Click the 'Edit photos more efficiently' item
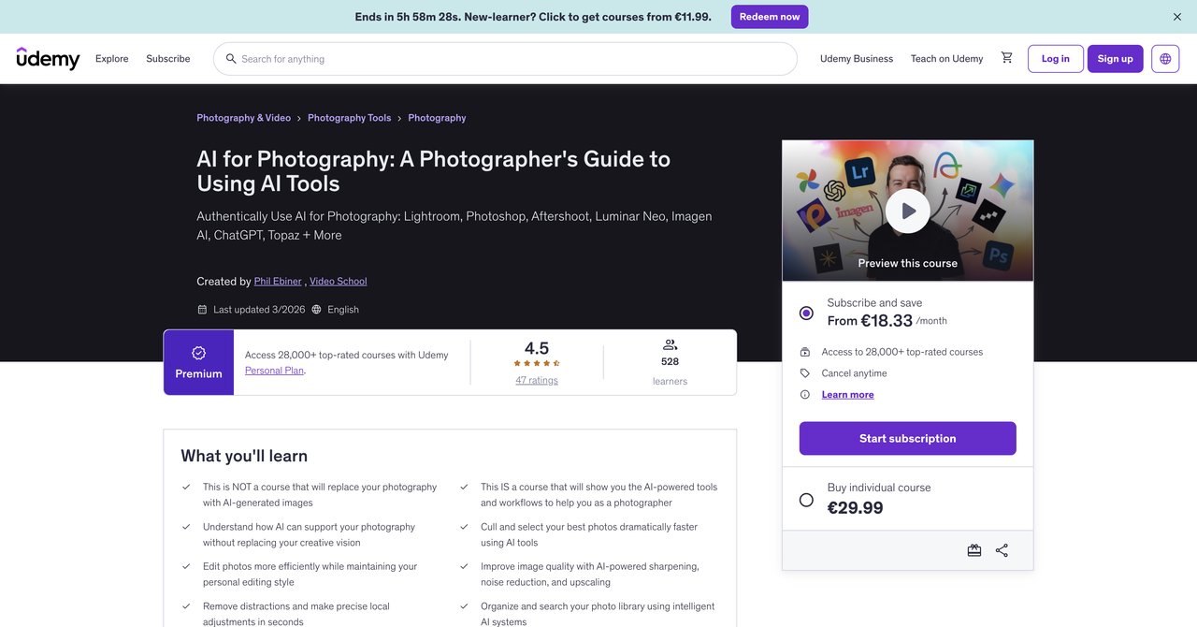The image size is (1197, 627). 310,575
